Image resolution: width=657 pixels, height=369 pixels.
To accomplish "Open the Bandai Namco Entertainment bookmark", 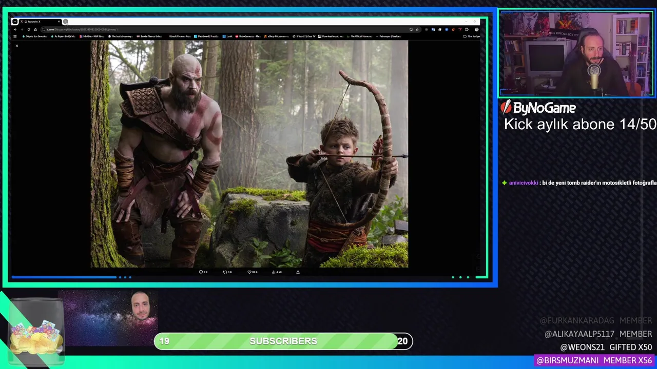I will click(x=149, y=36).
